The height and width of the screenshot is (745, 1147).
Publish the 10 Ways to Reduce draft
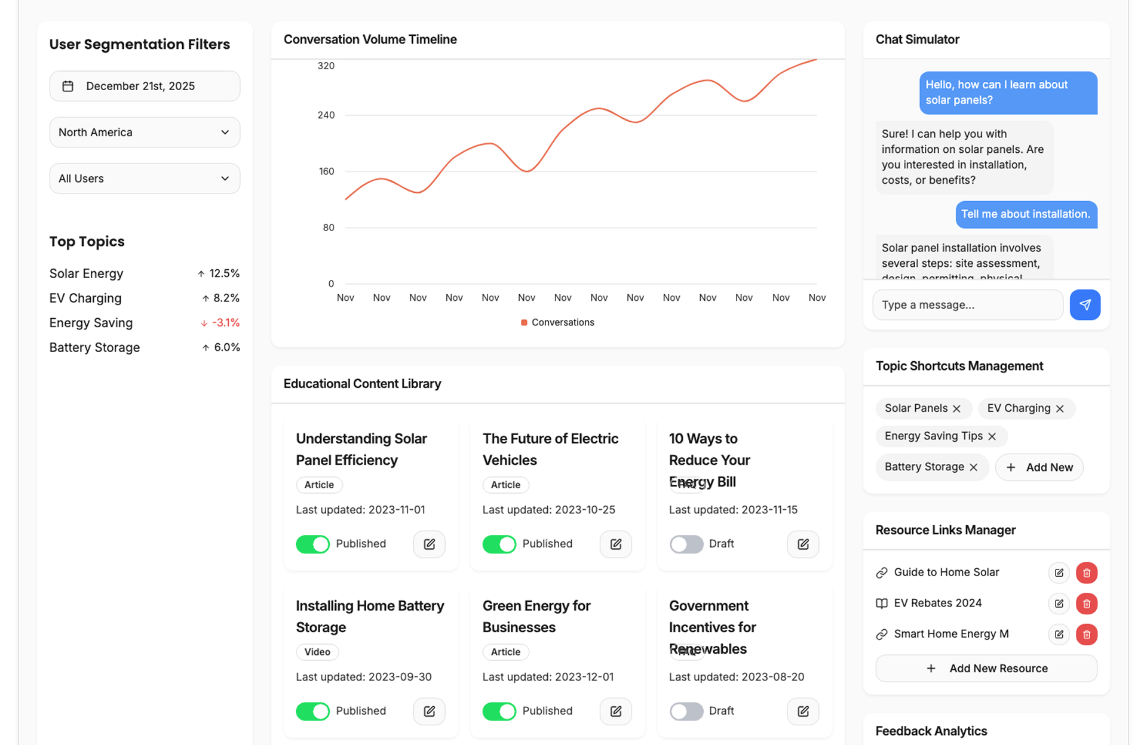[x=686, y=544]
